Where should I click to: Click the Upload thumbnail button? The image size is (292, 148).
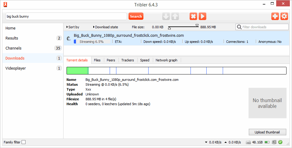(x=267, y=132)
